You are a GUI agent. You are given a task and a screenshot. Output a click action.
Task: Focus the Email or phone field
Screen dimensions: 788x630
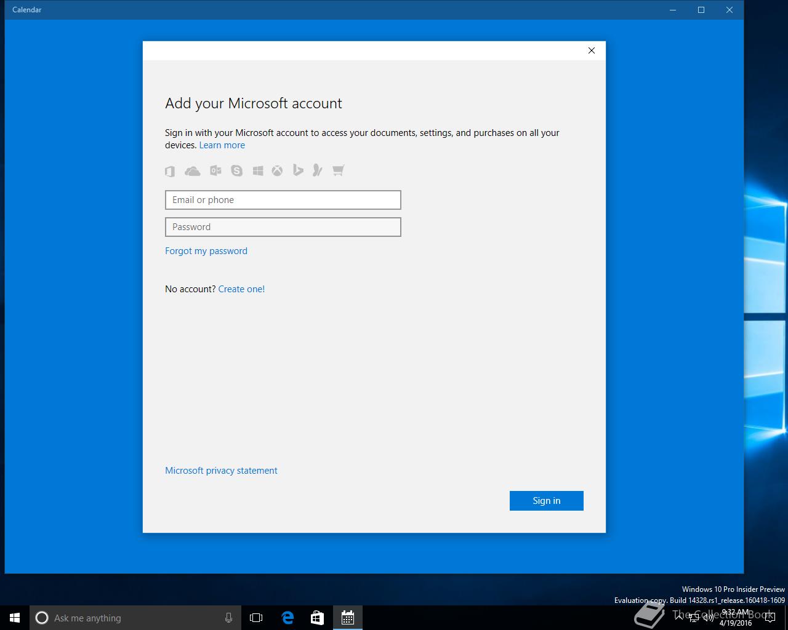[283, 200]
